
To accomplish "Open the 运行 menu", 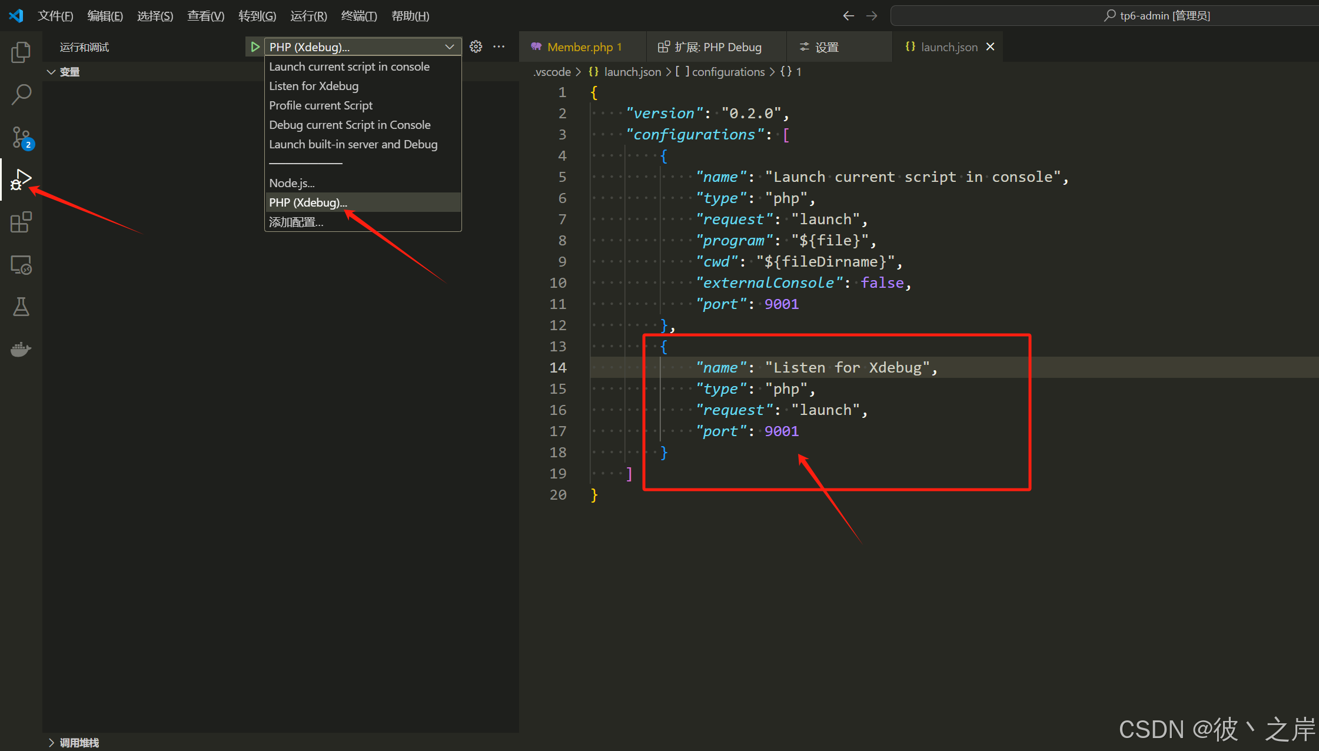I will [x=308, y=16].
